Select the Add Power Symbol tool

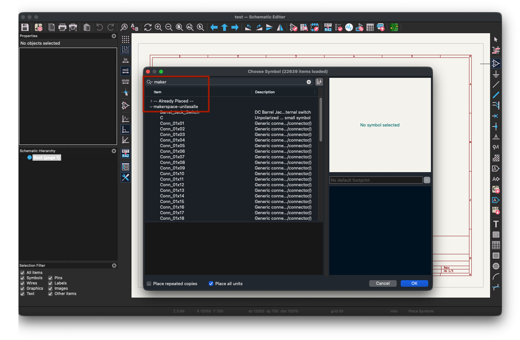[x=496, y=74]
